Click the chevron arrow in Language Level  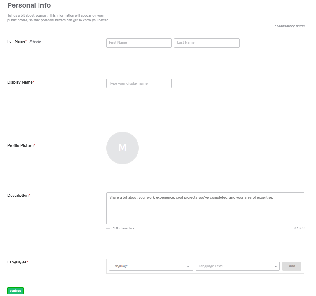point(275,266)
